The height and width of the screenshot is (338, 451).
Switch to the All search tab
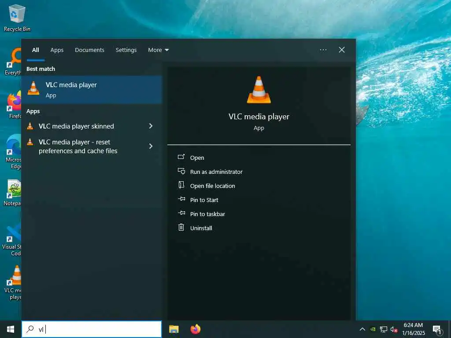[35, 50]
